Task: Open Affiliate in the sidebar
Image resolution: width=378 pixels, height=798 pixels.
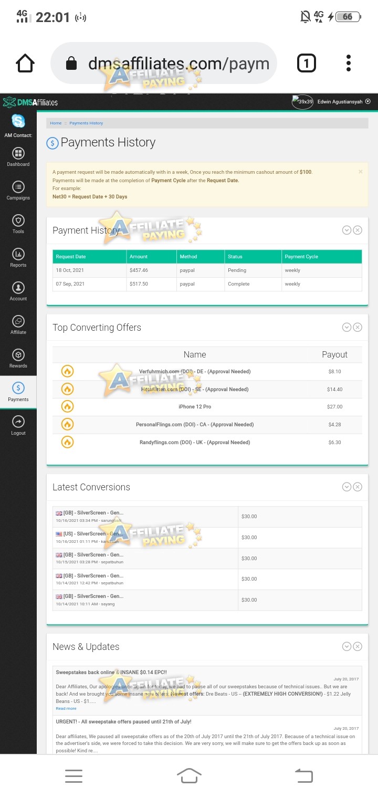Action: (x=18, y=324)
